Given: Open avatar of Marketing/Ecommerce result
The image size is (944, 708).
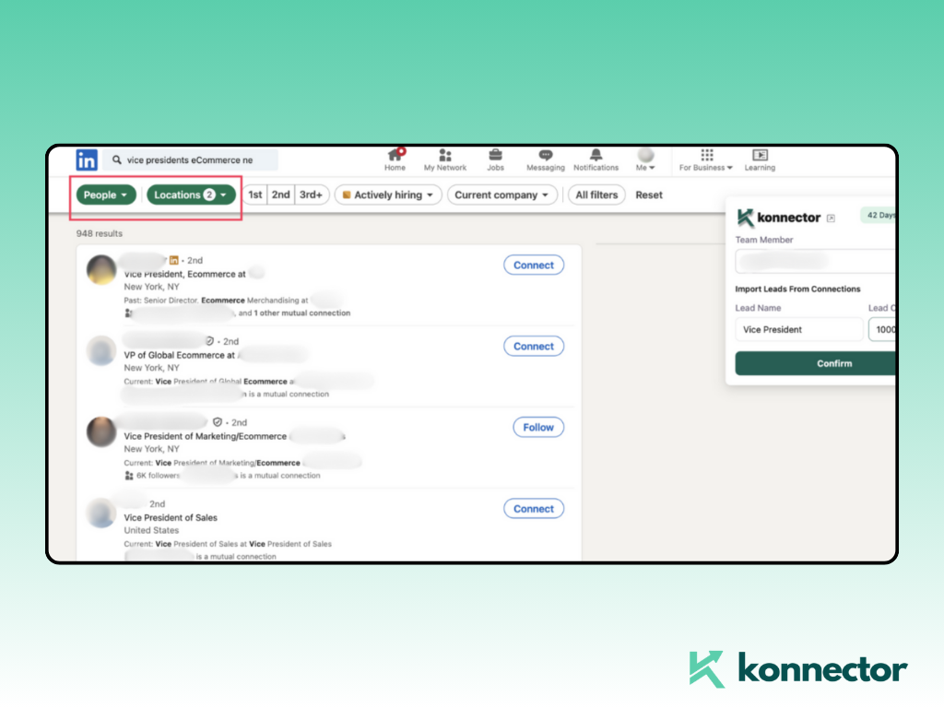Looking at the screenshot, I should 101,432.
